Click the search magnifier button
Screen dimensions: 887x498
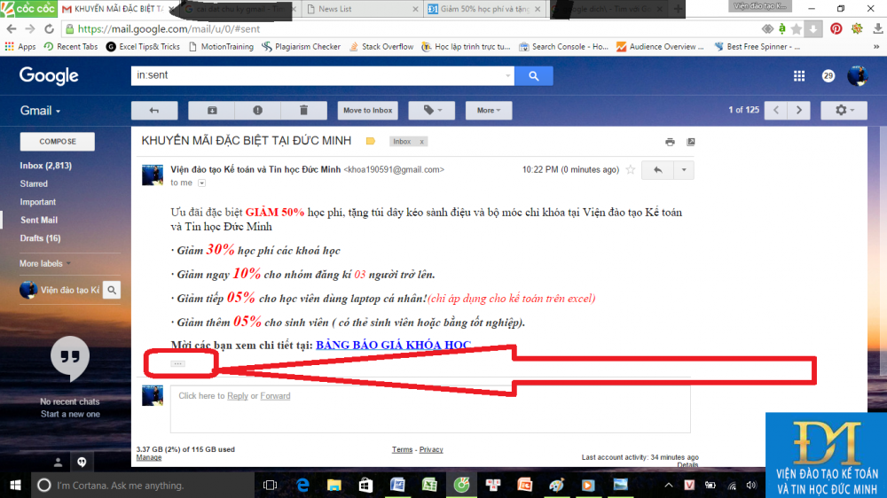[533, 75]
